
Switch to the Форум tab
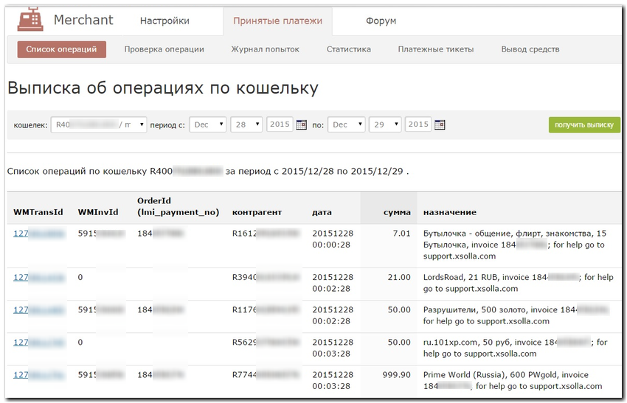[381, 21]
